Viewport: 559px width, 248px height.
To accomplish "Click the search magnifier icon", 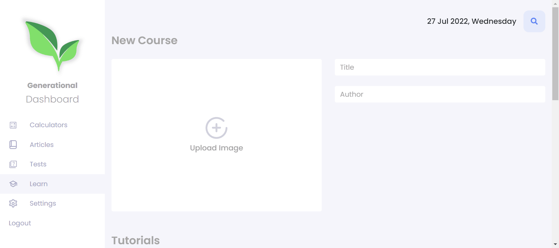I will pyautogui.click(x=534, y=21).
